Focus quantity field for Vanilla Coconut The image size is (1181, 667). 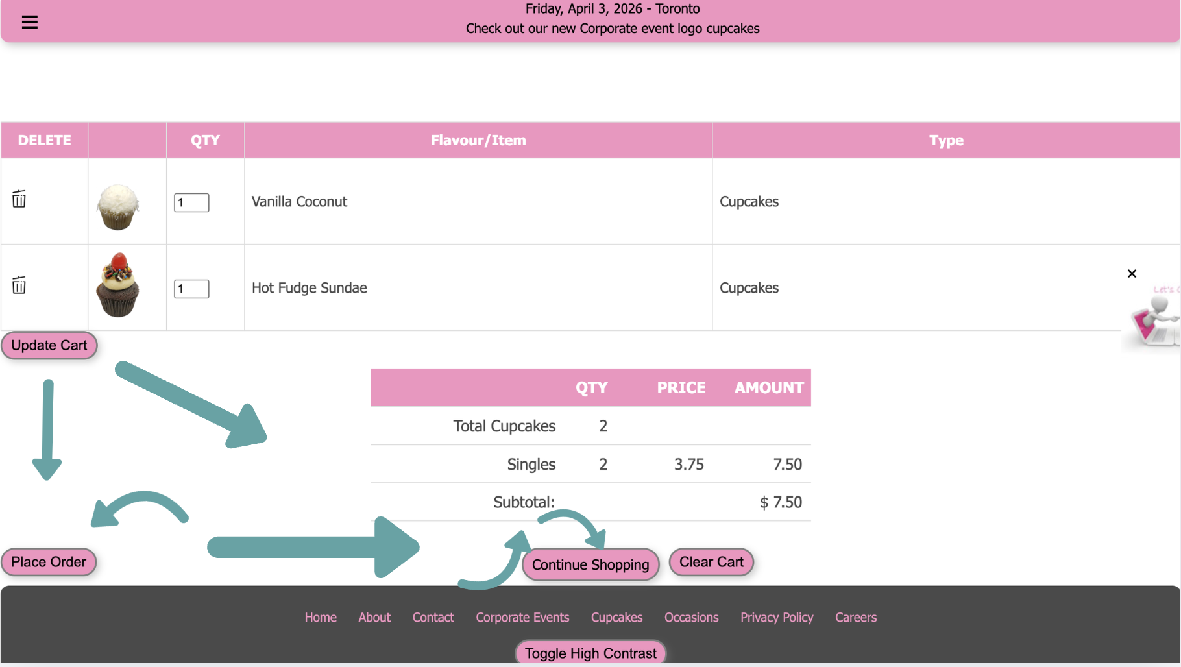coord(191,202)
